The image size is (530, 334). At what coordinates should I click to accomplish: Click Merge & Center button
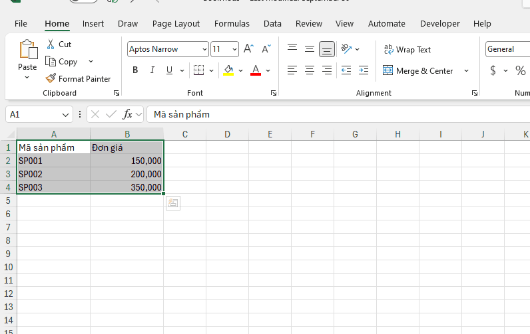coord(417,71)
